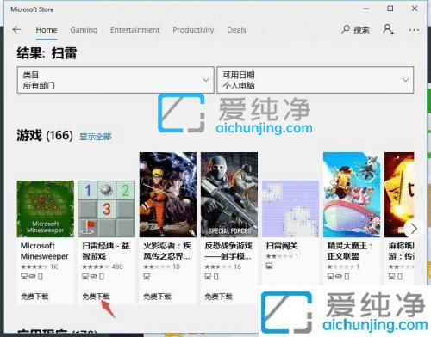The image size is (431, 337).
Task: Open the search (搜索) magnifier
Action: click(355, 29)
